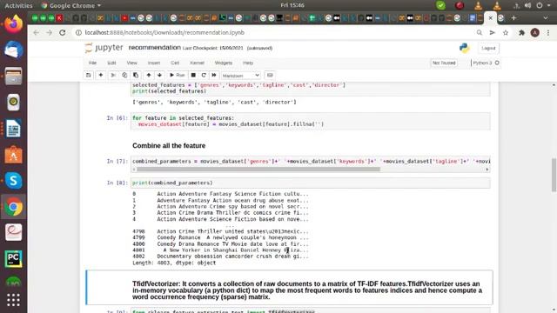The width and height of the screenshot is (557, 313).
Task: Go forward with the browser forward arrow
Action: pos(49,33)
